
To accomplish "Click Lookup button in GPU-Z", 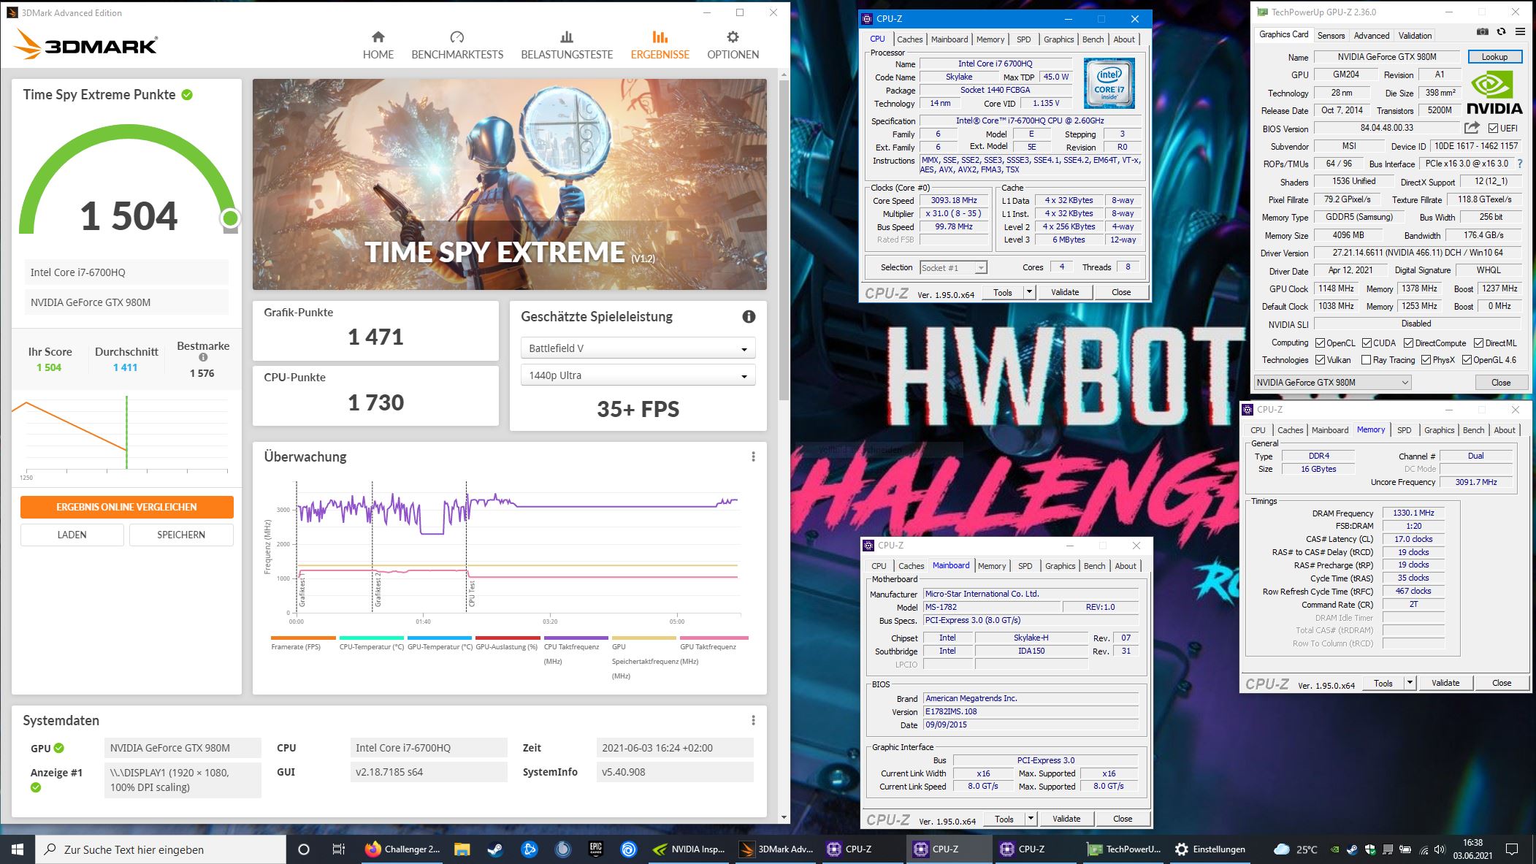I will [1494, 56].
